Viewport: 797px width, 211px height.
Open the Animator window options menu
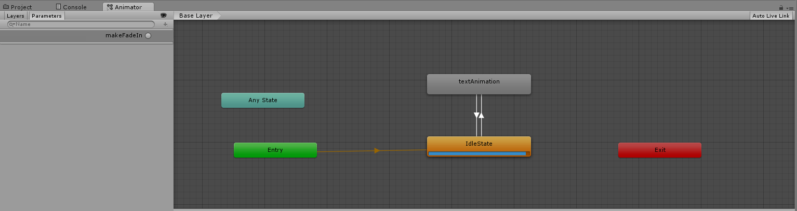coord(790,8)
